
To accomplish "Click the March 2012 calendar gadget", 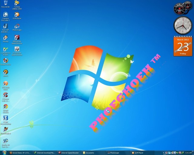I will point(183,46).
